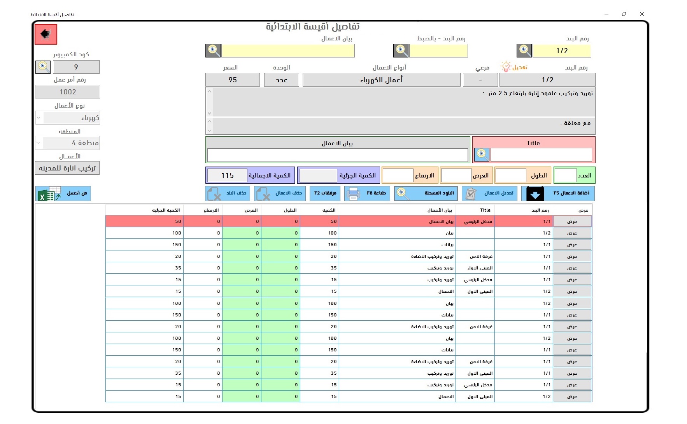Viewport: 687px width, 424px height.
Task: Click حذف الاعمال delete button
Action: click(279, 193)
